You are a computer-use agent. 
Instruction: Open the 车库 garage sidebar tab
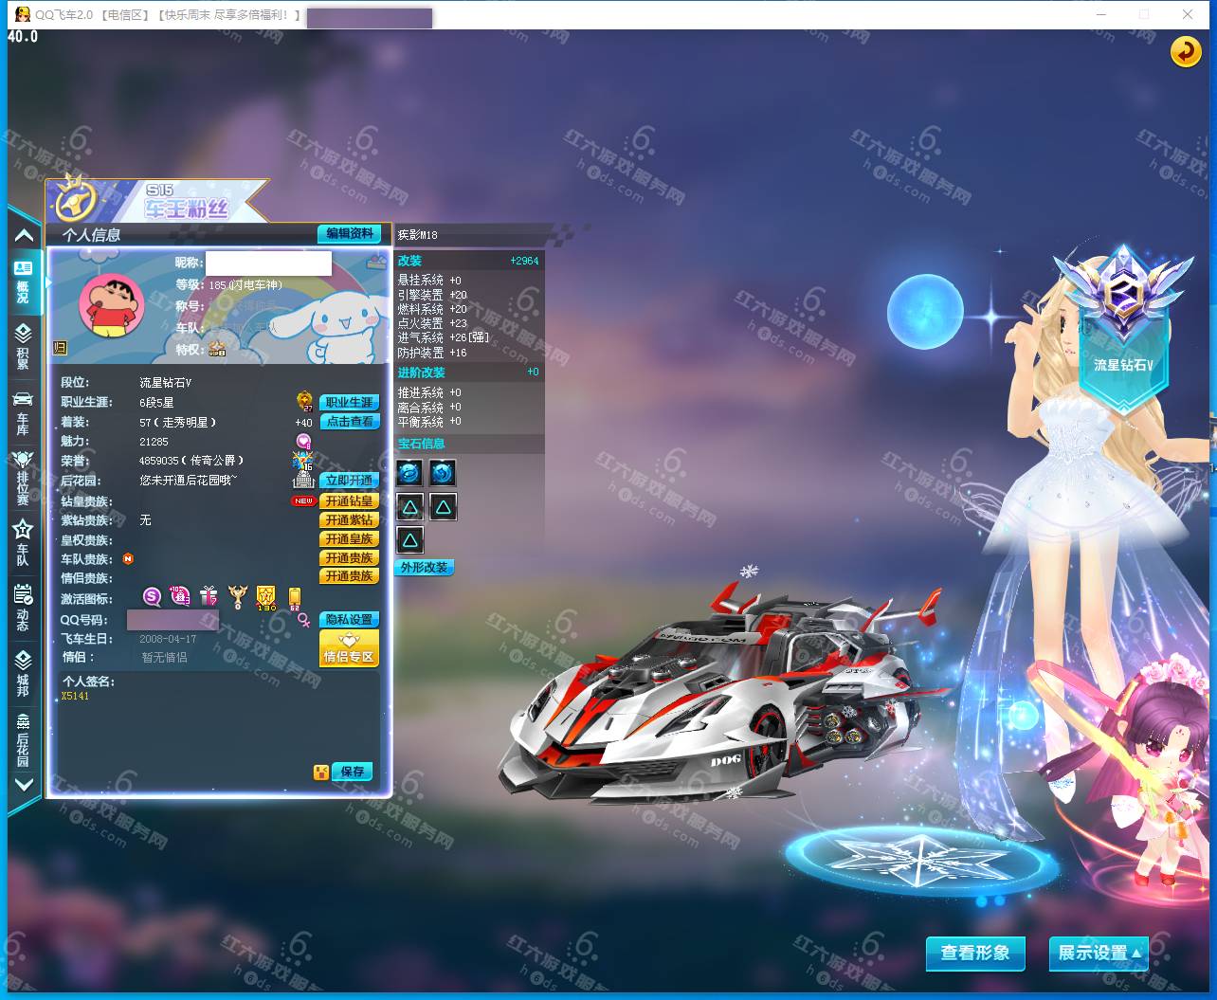[23, 412]
